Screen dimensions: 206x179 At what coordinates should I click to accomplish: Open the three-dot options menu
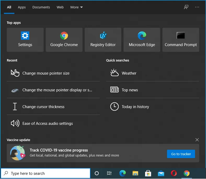click(x=197, y=7)
